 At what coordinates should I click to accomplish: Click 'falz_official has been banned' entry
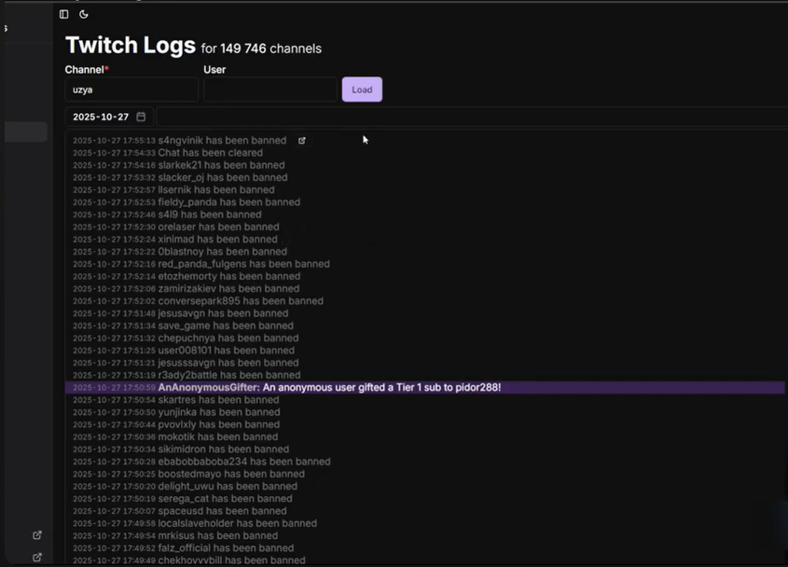click(x=227, y=548)
